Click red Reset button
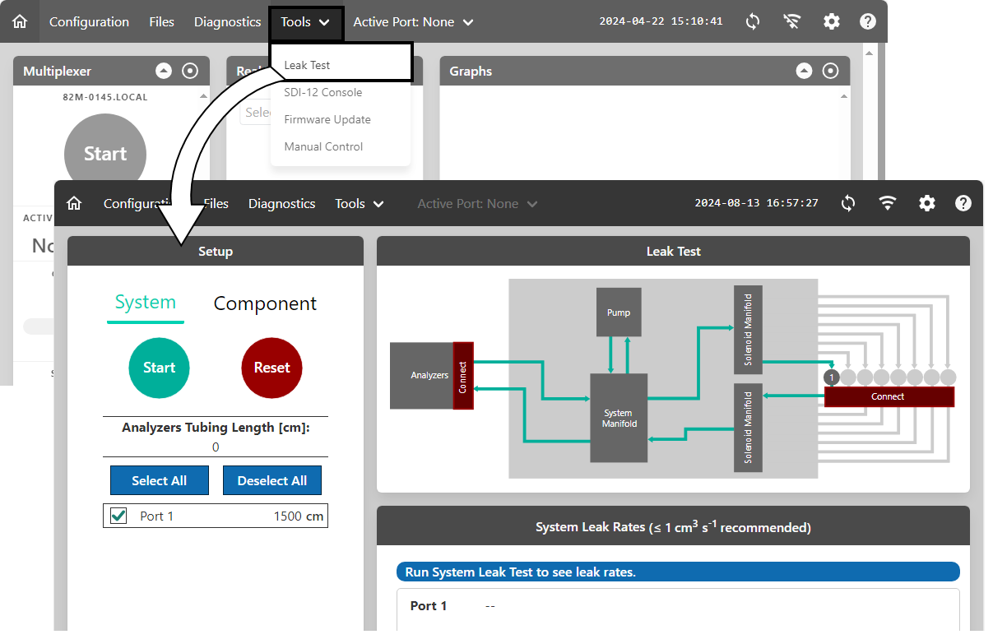Image resolution: width=993 pixels, height=639 pixels. [x=271, y=368]
